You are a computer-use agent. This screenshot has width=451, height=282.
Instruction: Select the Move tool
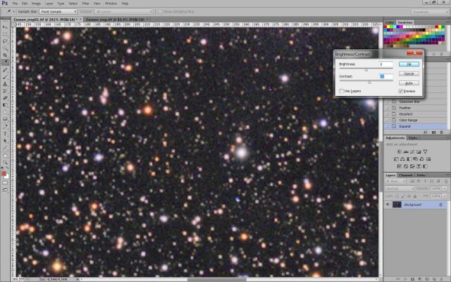pos(5,25)
